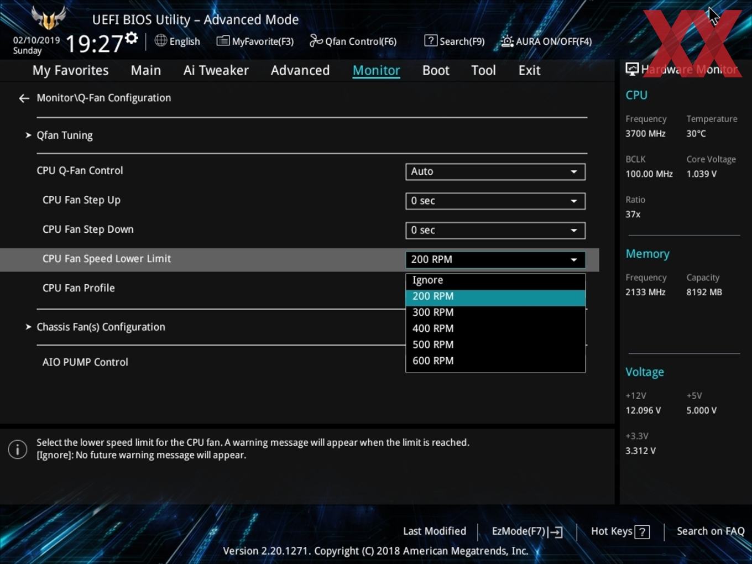Select 200 RPM in the dropdown list

pyautogui.click(x=495, y=297)
